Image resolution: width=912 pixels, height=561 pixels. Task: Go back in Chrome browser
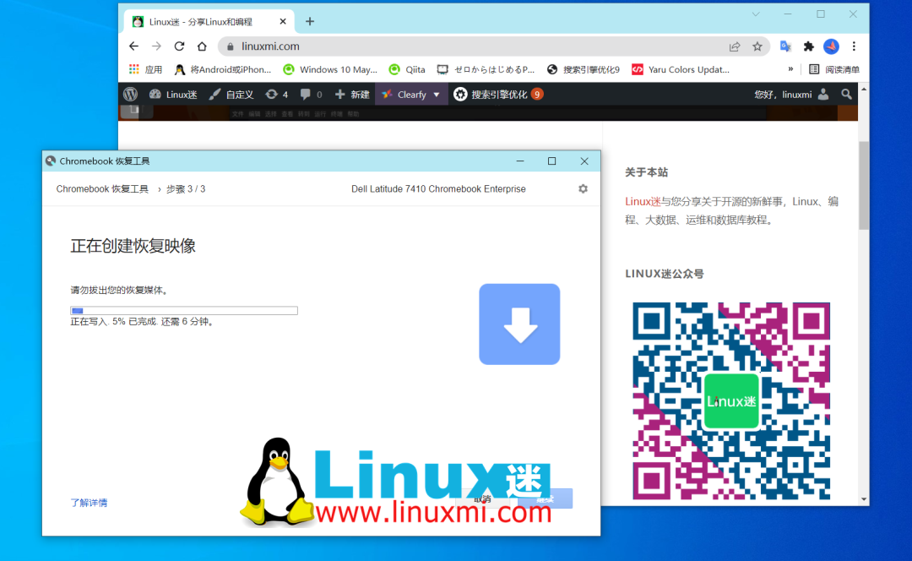(x=133, y=46)
